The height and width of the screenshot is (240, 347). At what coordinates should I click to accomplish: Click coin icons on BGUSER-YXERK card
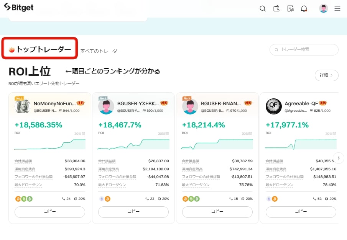pos(105,199)
